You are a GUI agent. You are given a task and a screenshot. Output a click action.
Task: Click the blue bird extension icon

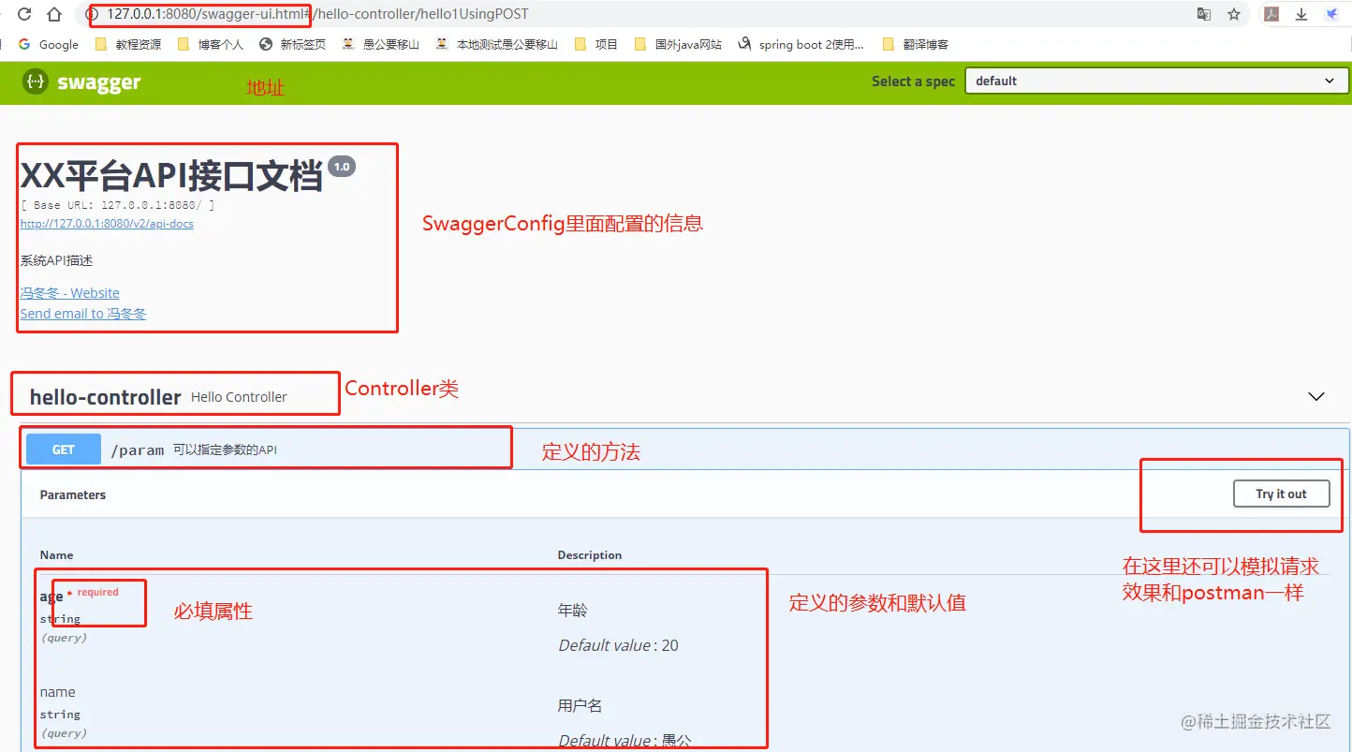pyautogui.click(x=1330, y=14)
